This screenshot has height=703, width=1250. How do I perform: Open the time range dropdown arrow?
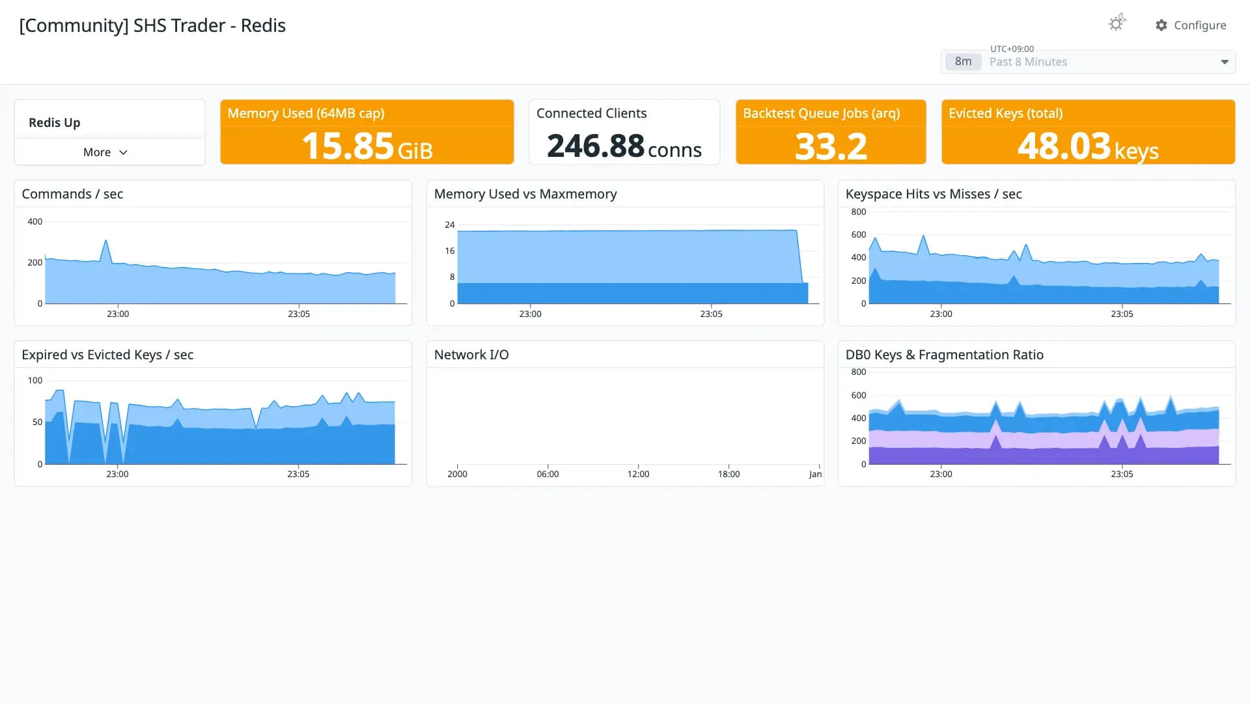click(1225, 62)
